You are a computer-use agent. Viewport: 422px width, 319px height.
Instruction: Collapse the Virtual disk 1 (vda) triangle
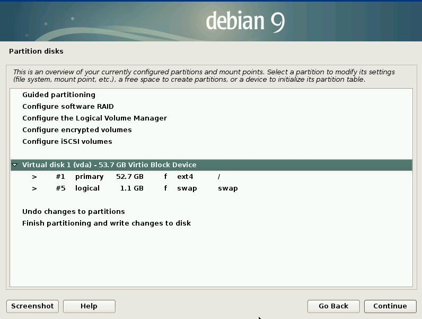point(15,165)
